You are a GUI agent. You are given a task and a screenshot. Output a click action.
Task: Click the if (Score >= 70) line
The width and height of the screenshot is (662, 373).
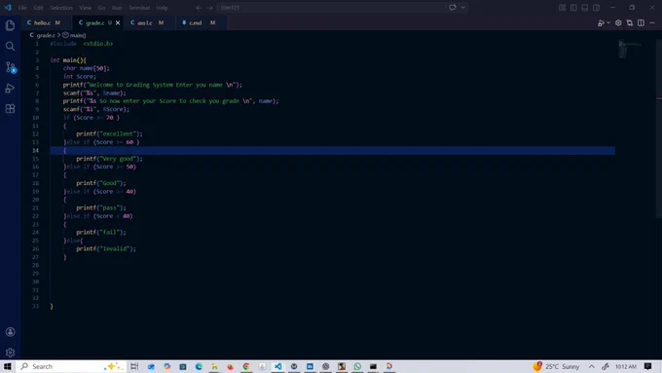92,118
